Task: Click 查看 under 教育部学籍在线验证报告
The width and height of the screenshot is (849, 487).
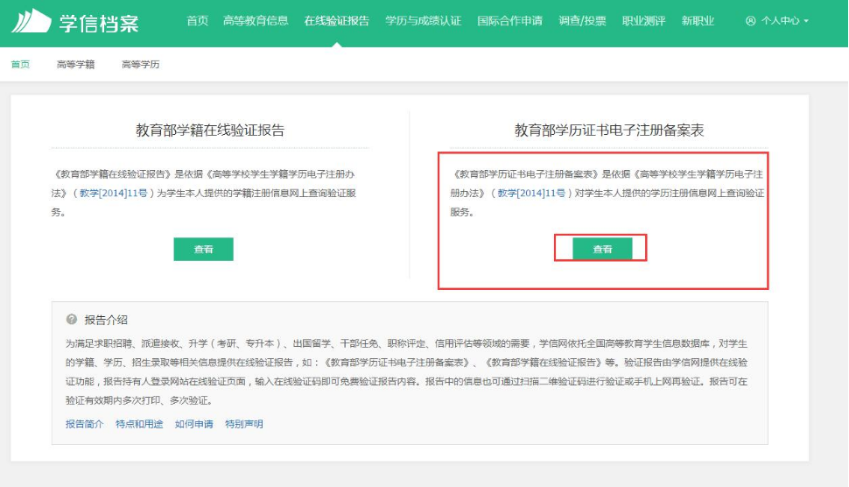Action: 204,249
